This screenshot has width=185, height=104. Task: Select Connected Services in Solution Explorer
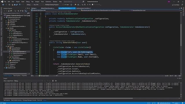click(x=15, y=19)
